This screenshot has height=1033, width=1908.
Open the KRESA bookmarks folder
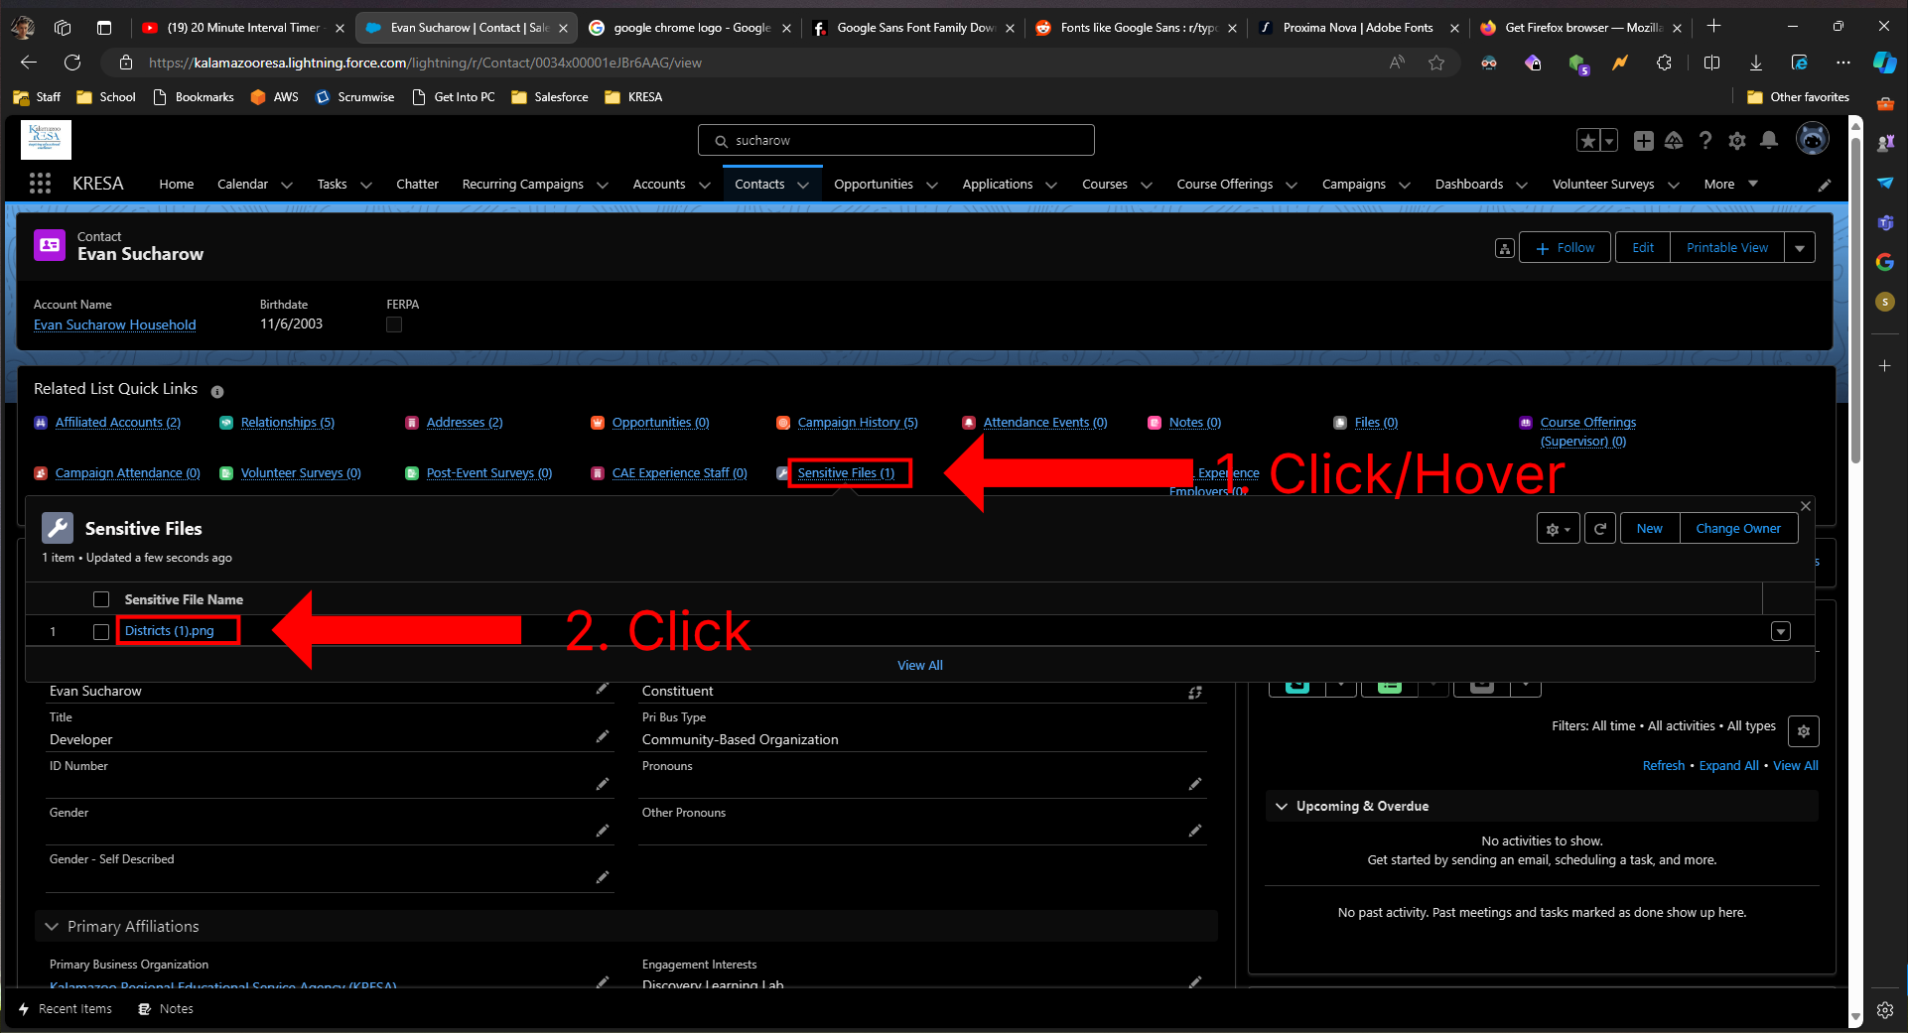click(633, 97)
